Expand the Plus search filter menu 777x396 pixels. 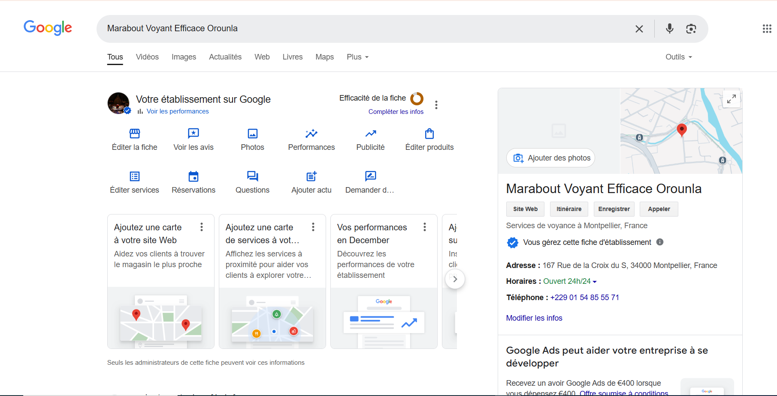pos(357,57)
